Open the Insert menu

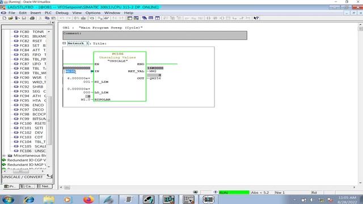click(x=35, y=12)
